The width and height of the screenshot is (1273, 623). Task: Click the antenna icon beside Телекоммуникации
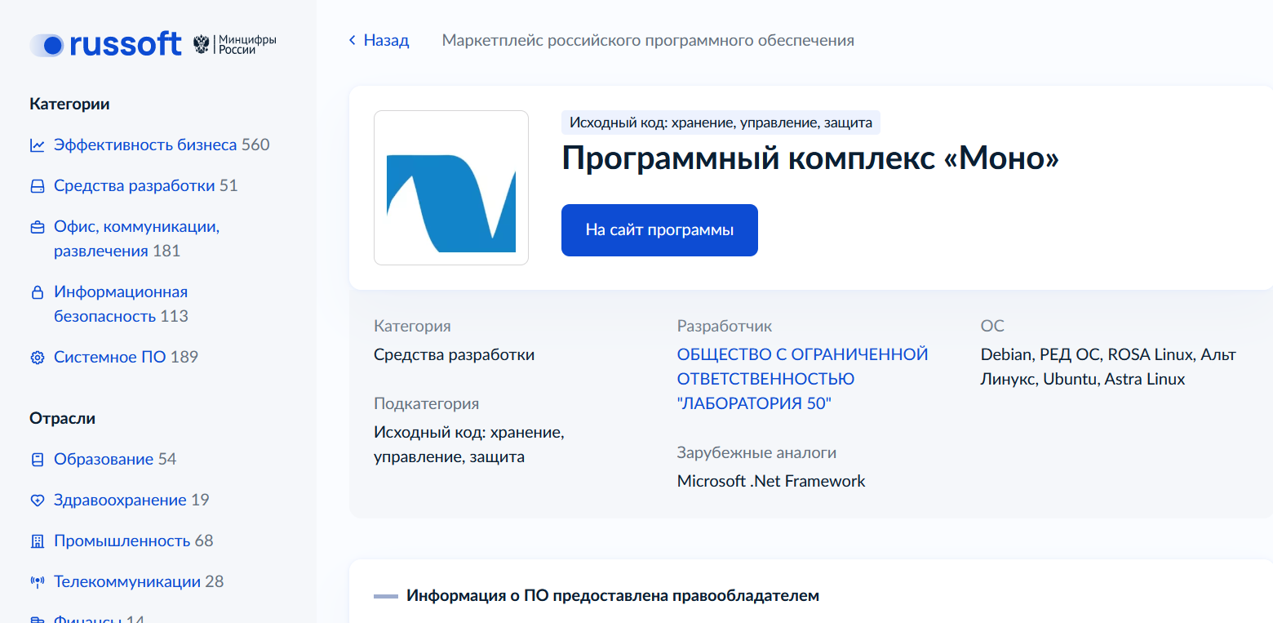tap(37, 582)
